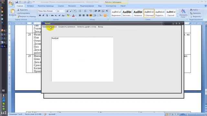
Task: Open the Рецензирование ribbon tab
Action: click(x=87, y=6)
